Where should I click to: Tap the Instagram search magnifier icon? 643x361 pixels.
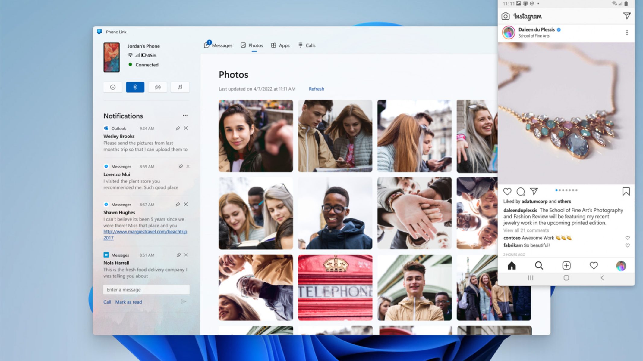pyautogui.click(x=539, y=266)
